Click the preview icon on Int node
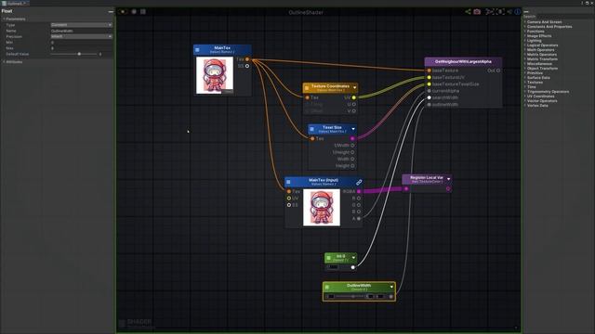 [x=328, y=258]
